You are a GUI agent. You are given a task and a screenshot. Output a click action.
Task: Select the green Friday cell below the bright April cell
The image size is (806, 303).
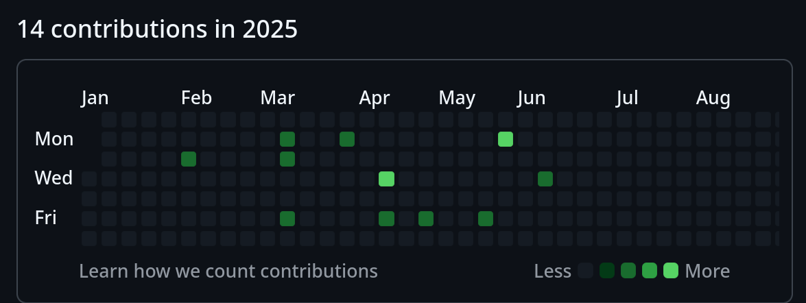pyautogui.click(x=387, y=218)
